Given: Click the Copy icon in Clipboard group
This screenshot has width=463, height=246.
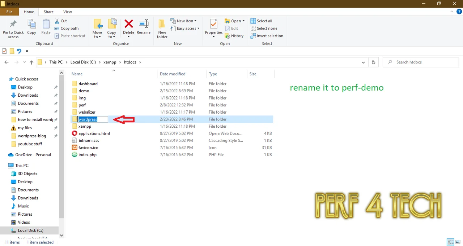Looking at the screenshot, I should click(x=31, y=27).
